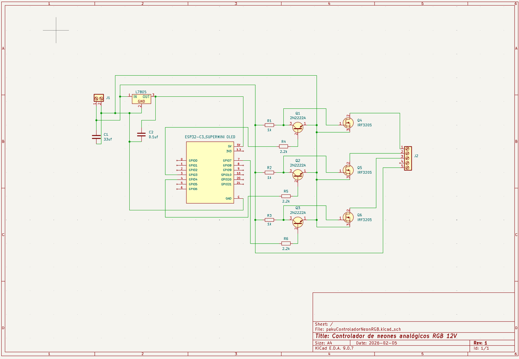Select the "1k" value below R3
This screenshot has width=519, height=359.
pyautogui.click(x=269, y=225)
